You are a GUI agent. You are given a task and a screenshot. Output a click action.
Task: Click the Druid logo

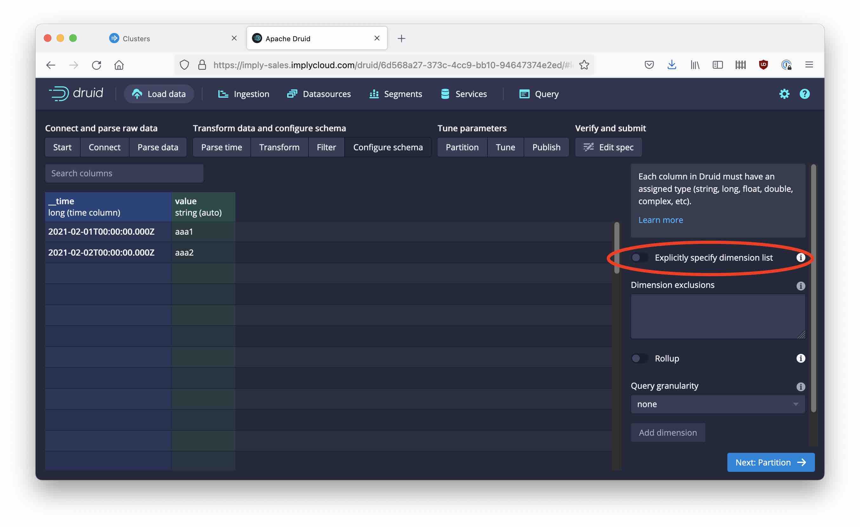[77, 94]
